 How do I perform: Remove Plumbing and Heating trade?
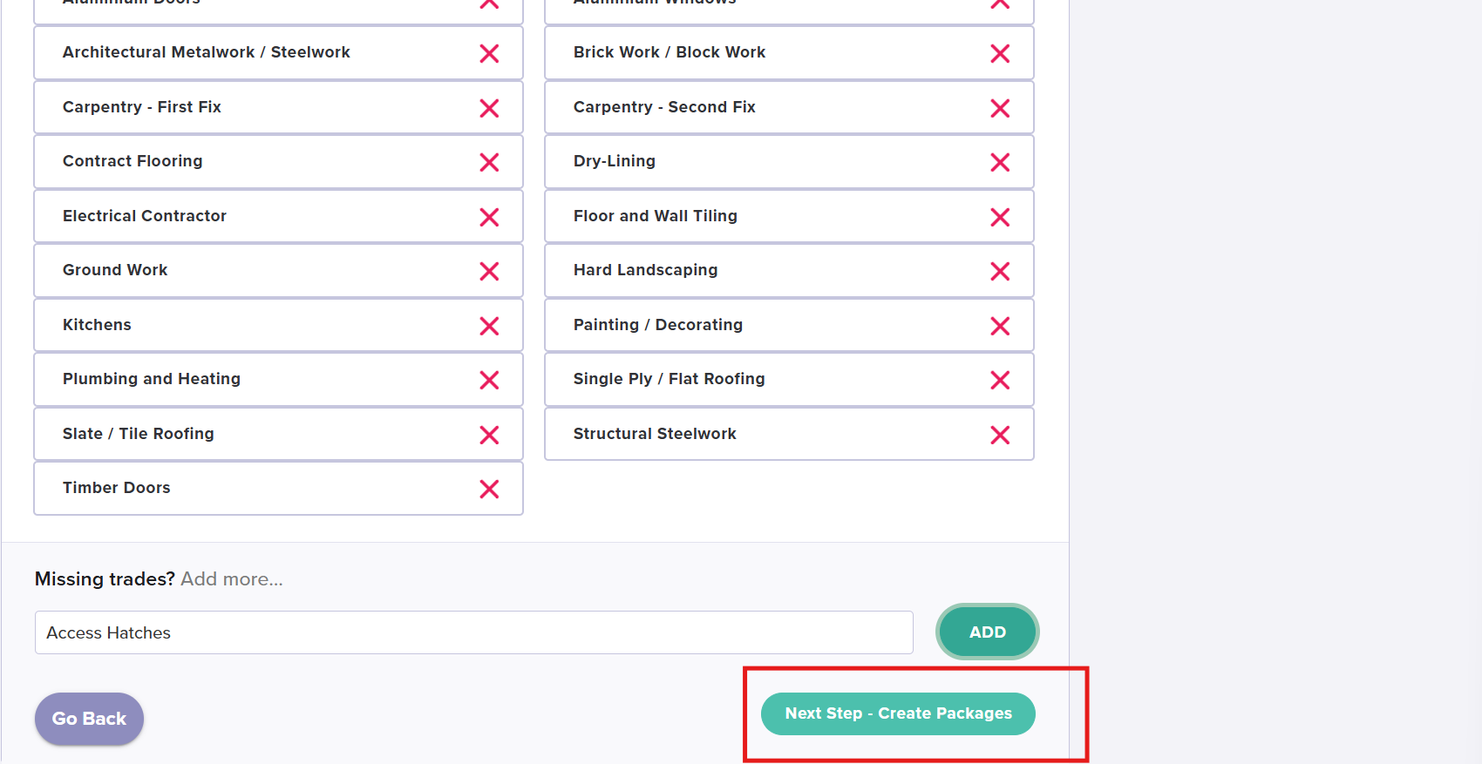coord(489,381)
